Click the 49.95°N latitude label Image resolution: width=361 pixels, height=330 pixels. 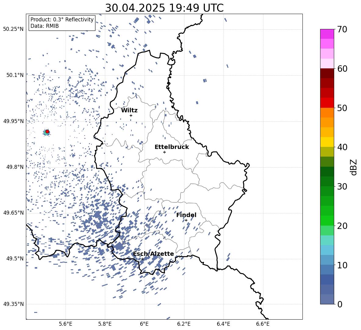[x=13, y=121]
